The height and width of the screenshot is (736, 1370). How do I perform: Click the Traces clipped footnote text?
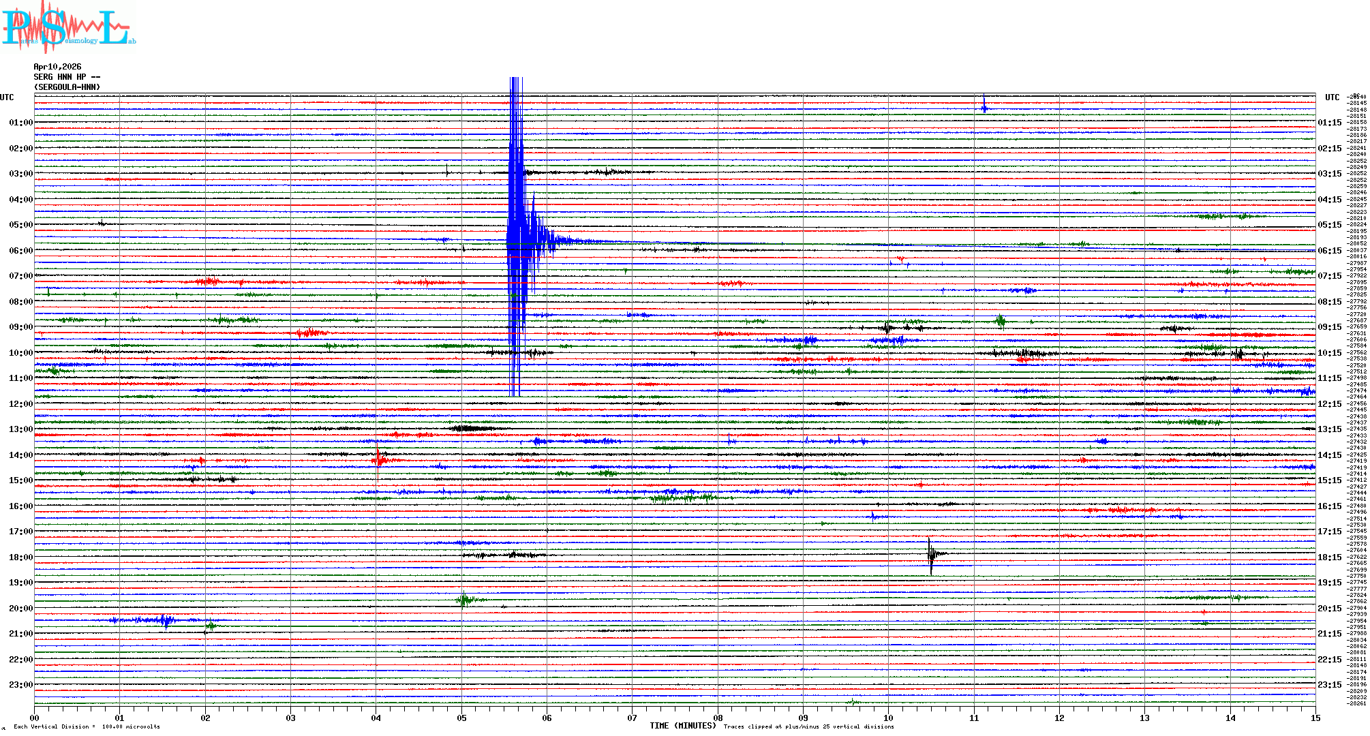click(808, 726)
